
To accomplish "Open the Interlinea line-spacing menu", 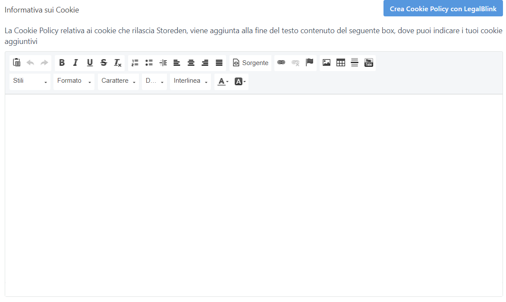I will pyautogui.click(x=190, y=81).
